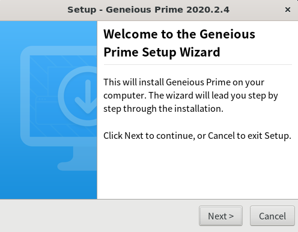This screenshot has height=232, width=298.
Task: Click the step through the installation text
Action: (163, 109)
